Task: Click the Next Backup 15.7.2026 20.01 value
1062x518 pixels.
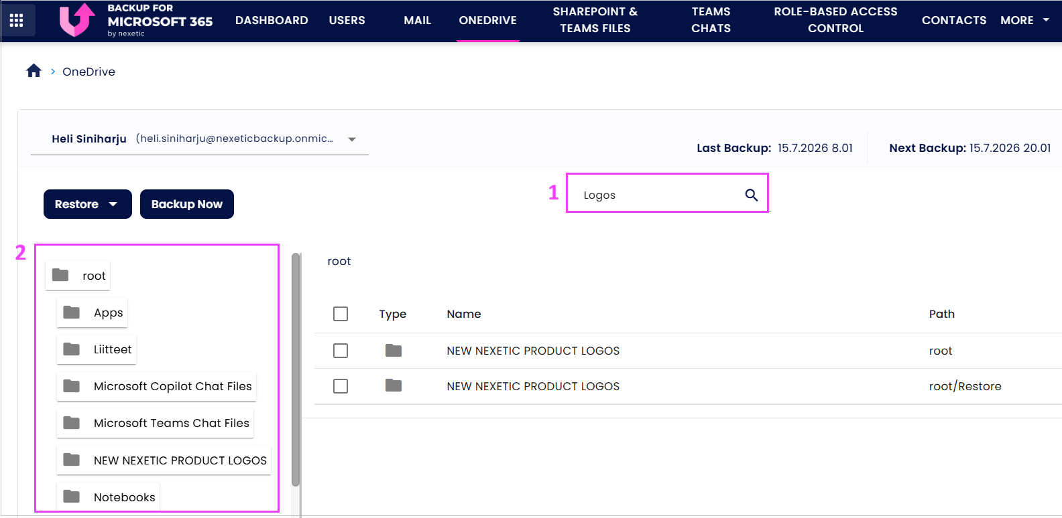Action: [x=1010, y=148]
